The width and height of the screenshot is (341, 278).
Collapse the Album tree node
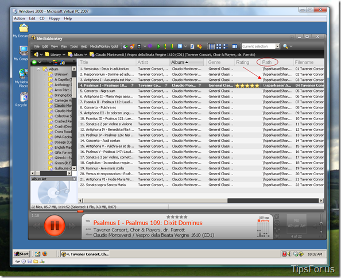coord(38,69)
